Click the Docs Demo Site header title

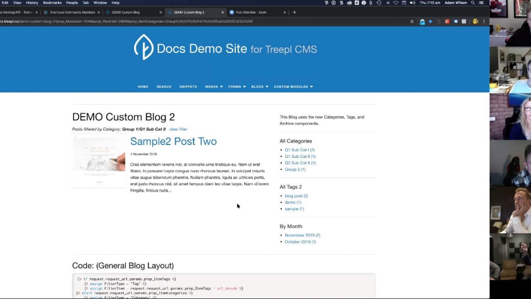[x=237, y=49]
